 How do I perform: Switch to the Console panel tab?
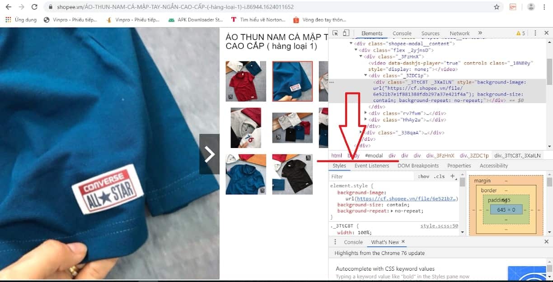coord(402,33)
